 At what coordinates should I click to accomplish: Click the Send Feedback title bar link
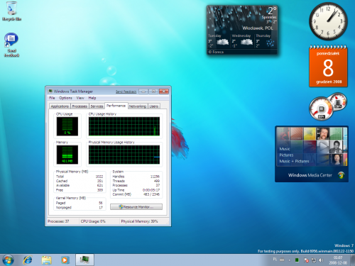(x=126, y=92)
